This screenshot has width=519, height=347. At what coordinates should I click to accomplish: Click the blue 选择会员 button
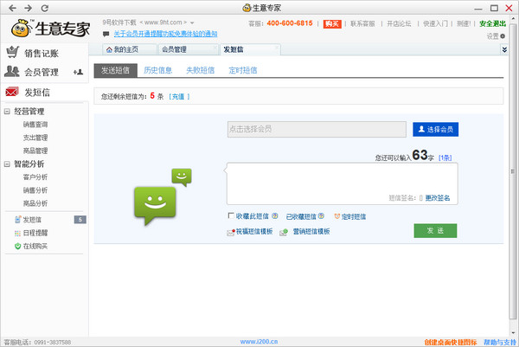(x=434, y=129)
